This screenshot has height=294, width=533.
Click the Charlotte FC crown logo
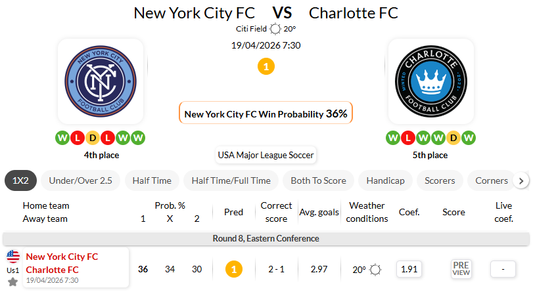[x=431, y=81]
